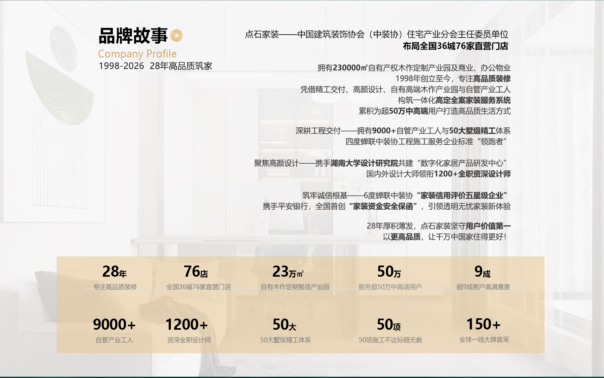Viewport: 604px width, 378px height.
Task: Click the line beginning 深耕工程交付
Action: point(403,131)
